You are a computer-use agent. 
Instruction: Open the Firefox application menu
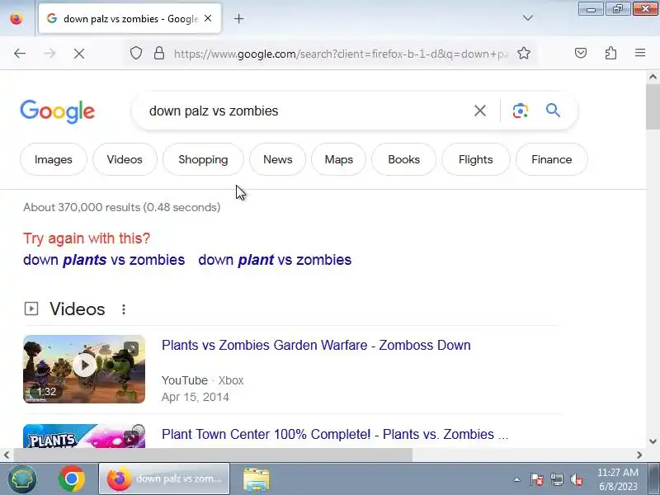[640, 53]
